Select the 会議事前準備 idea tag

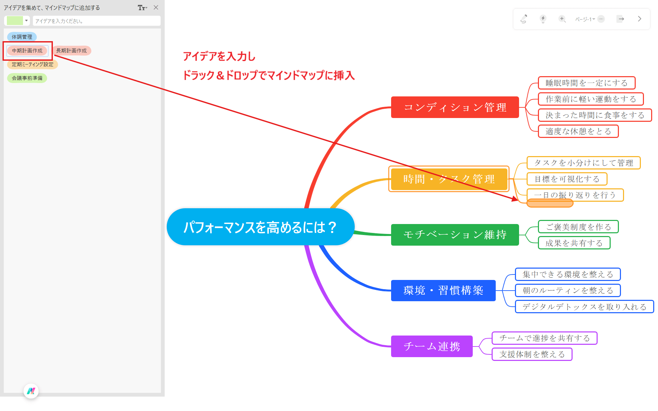(x=27, y=78)
